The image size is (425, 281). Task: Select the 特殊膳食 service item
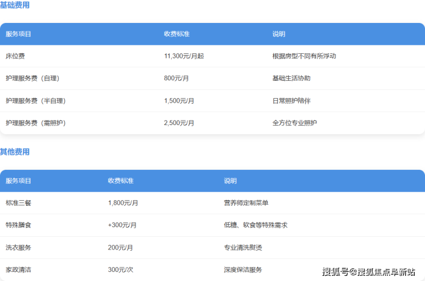coord(18,225)
